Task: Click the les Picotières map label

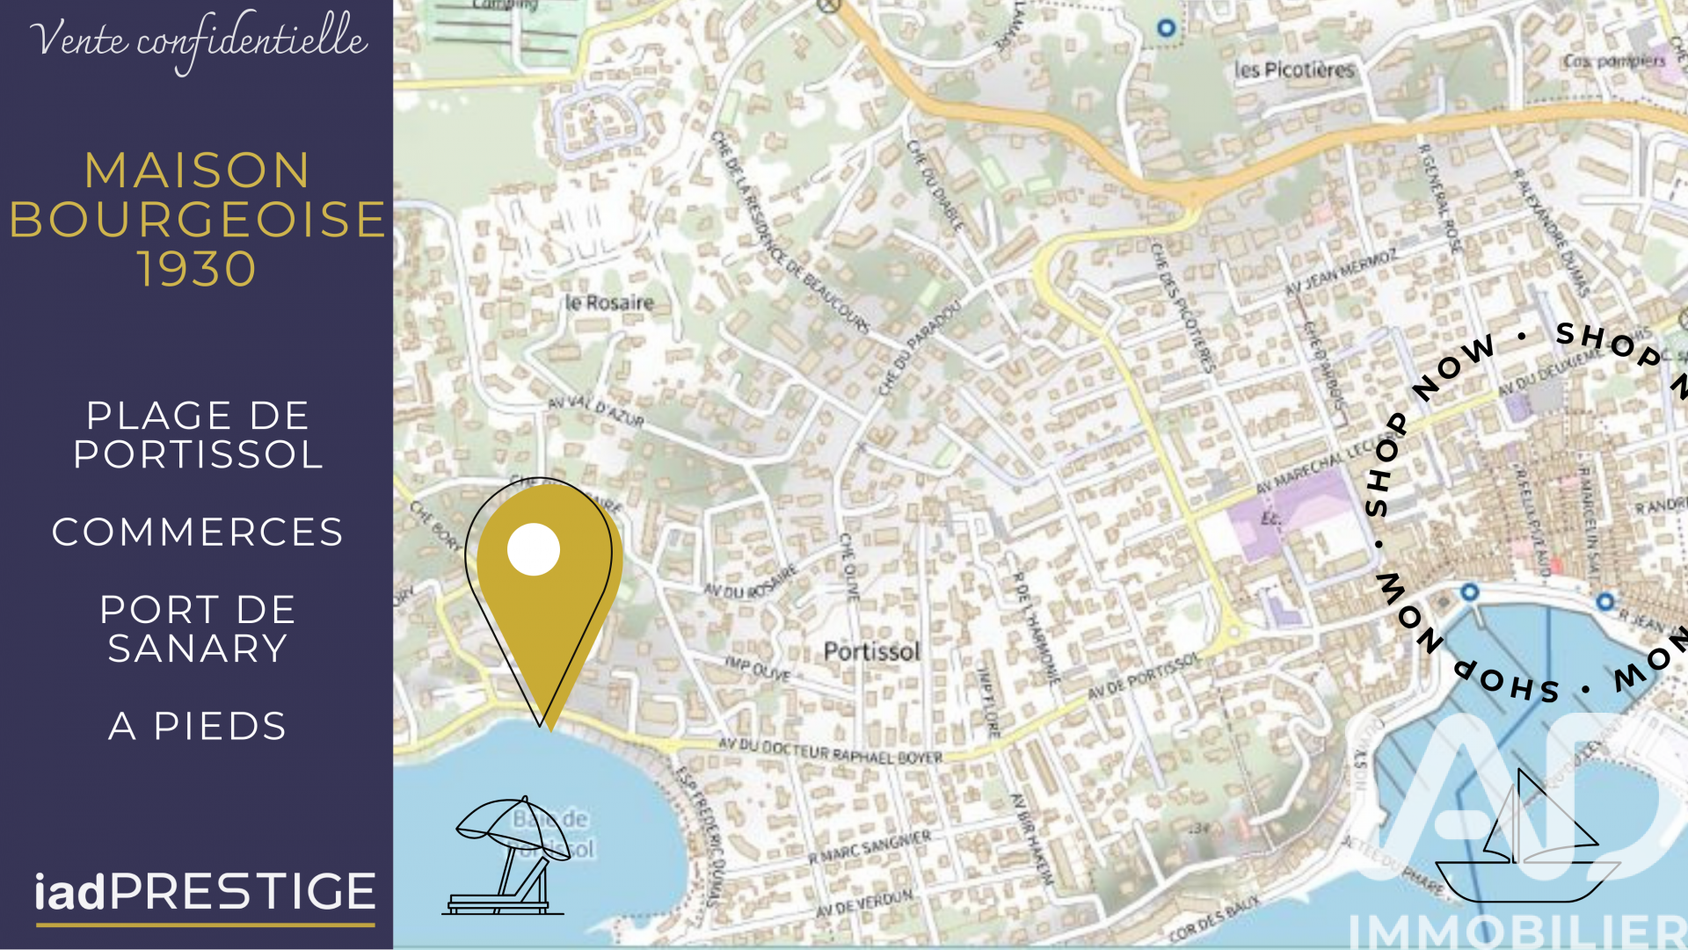Action: [1294, 69]
